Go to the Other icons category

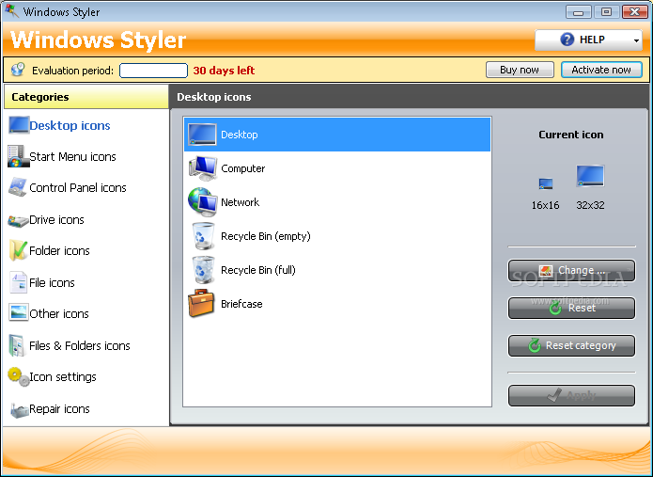(59, 313)
